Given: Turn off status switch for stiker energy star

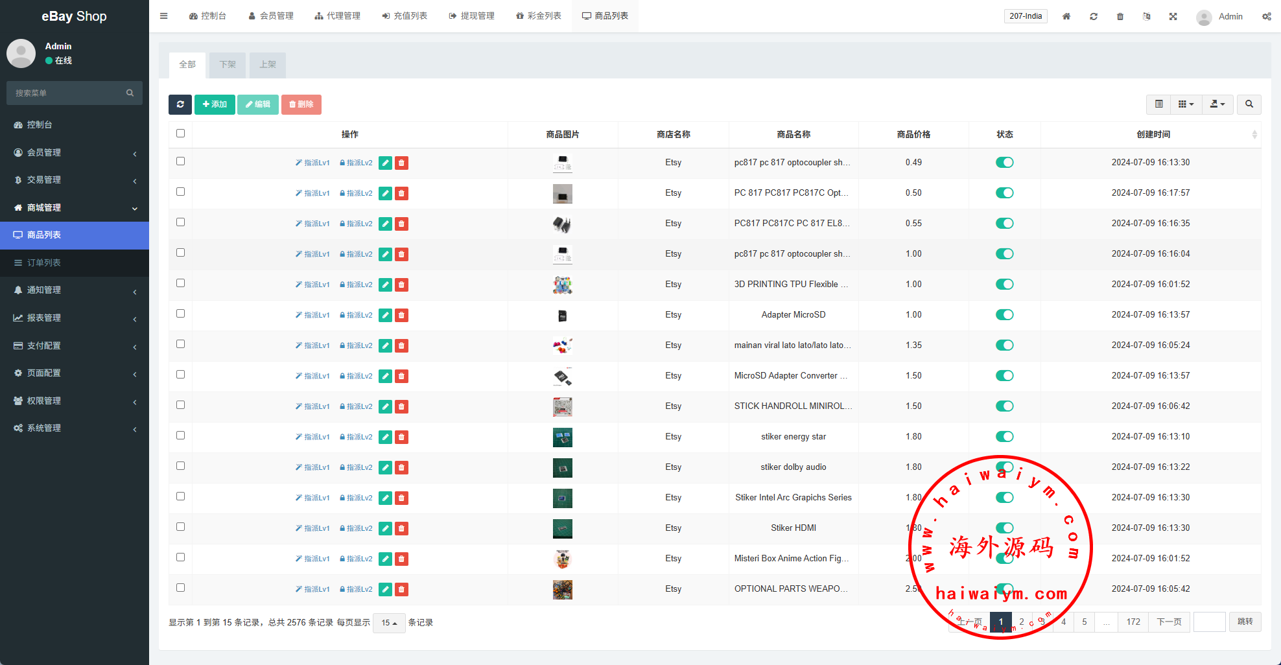Looking at the screenshot, I should 1004,437.
